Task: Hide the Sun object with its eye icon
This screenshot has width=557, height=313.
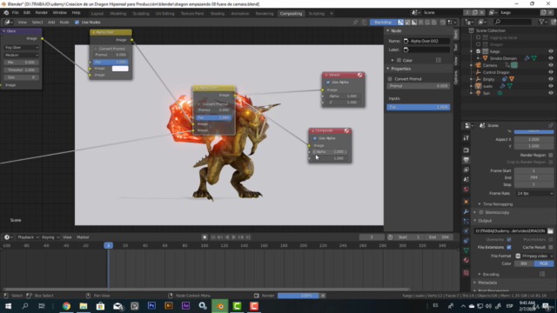Action: point(551,93)
